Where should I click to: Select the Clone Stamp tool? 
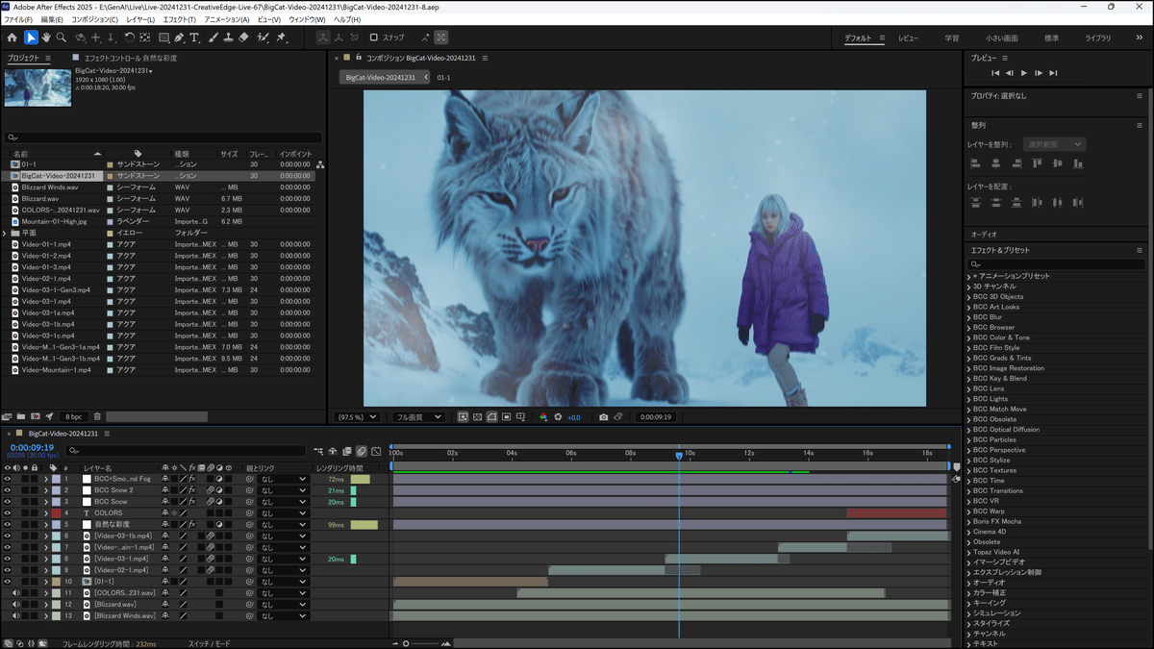[227, 37]
